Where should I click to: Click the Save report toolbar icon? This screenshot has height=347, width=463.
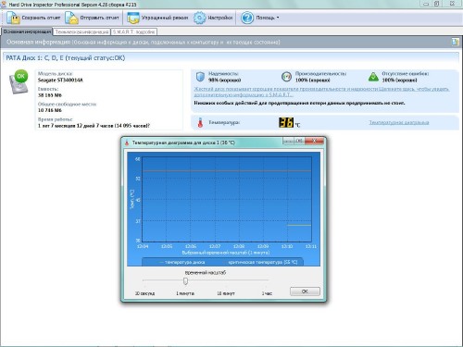click(13, 18)
